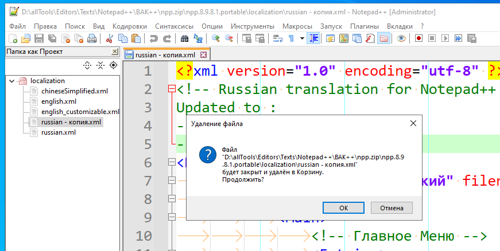
Task: Open the Правка menu
Action: (x=45, y=26)
